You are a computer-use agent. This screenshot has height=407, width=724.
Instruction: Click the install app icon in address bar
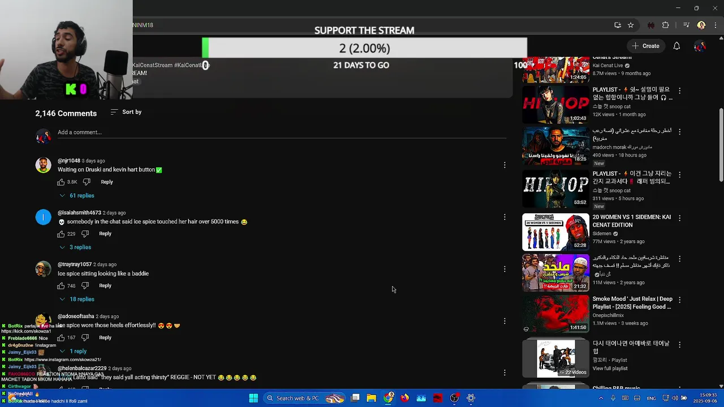pyautogui.click(x=618, y=25)
